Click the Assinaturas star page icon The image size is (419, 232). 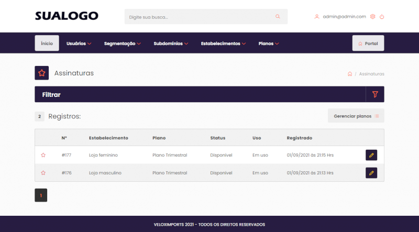pyautogui.click(x=42, y=73)
